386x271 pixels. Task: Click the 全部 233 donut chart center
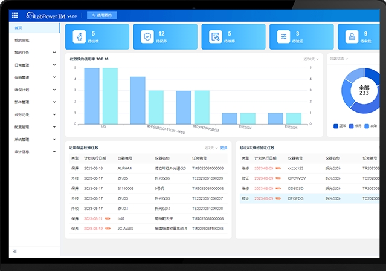click(364, 90)
